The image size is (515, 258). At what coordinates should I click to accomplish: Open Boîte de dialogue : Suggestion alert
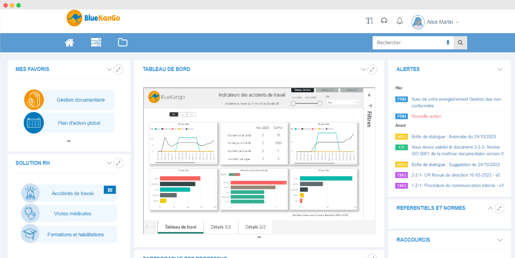coord(455,165)
